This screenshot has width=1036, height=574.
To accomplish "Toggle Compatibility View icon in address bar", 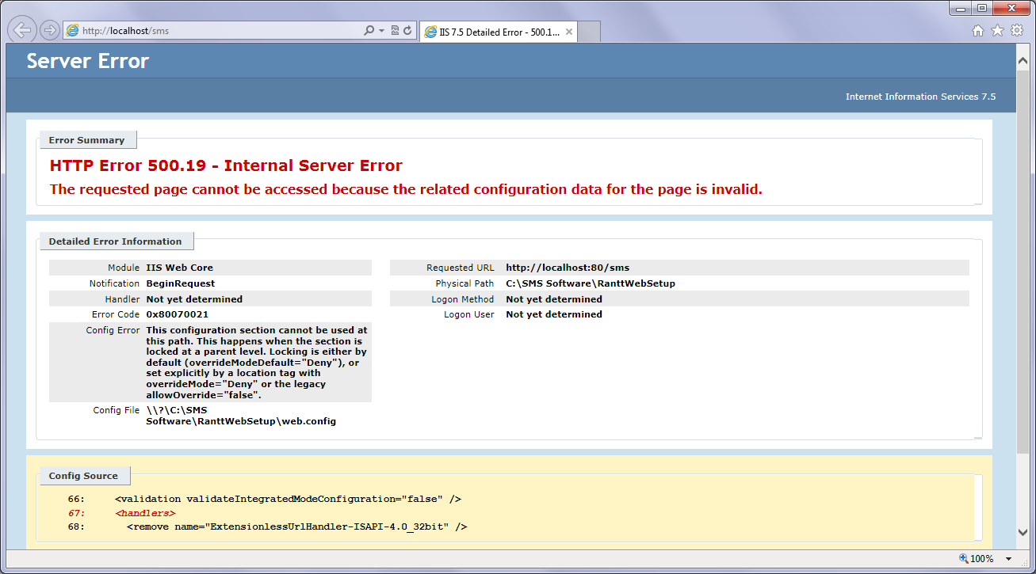I will (395, 31).
